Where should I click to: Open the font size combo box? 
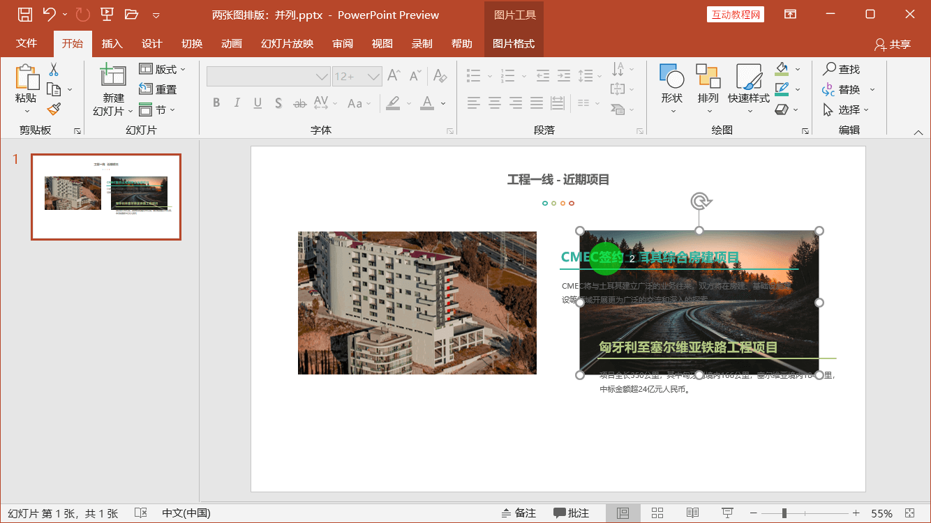pyautogui.click(x=357, y=77)
